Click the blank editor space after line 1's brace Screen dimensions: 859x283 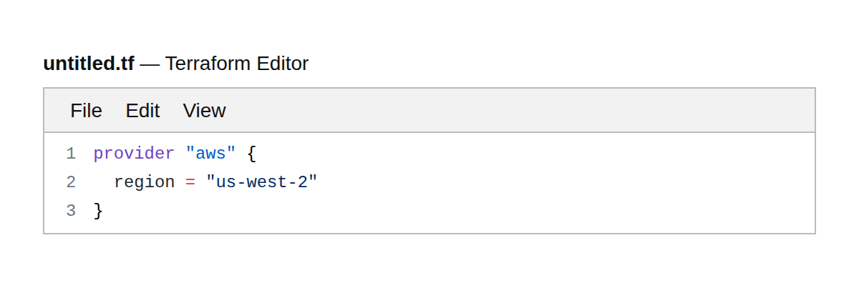[535, 154]
